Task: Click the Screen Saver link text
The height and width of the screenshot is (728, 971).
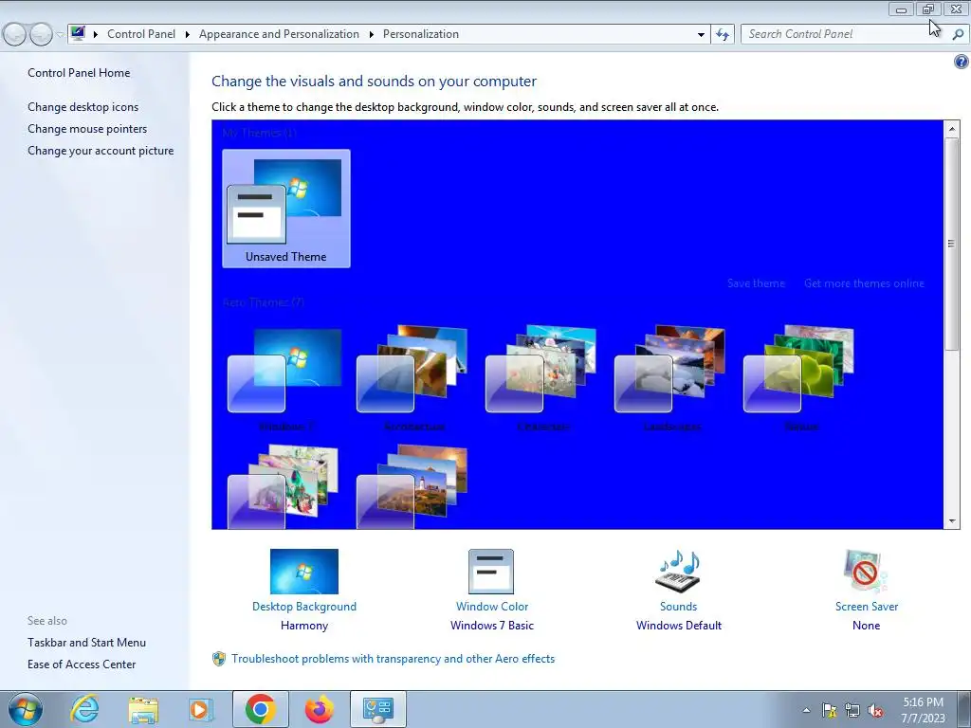Action: click(x=867, y=607)
